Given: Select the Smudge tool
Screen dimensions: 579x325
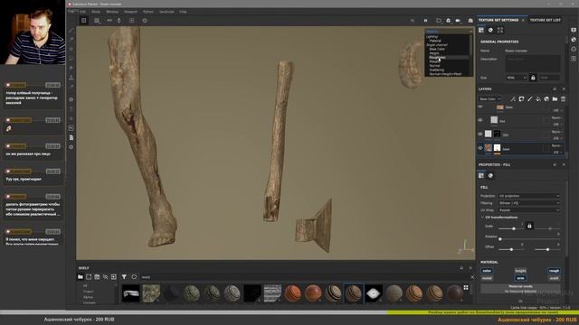Looking at the screenshot, I should coord(71,69).
